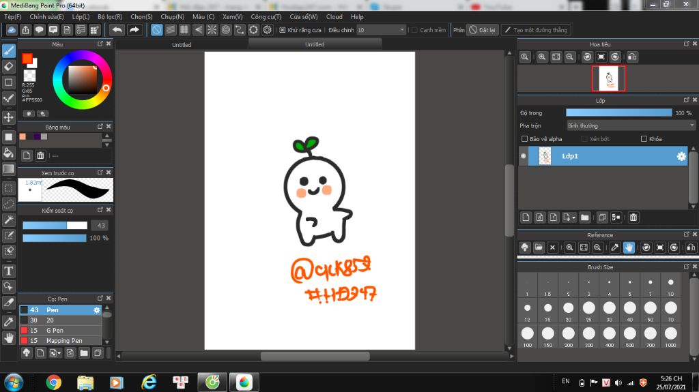Open the Cloud menu
The height and width of the screenshot is (392, 699).
(334, 16)
